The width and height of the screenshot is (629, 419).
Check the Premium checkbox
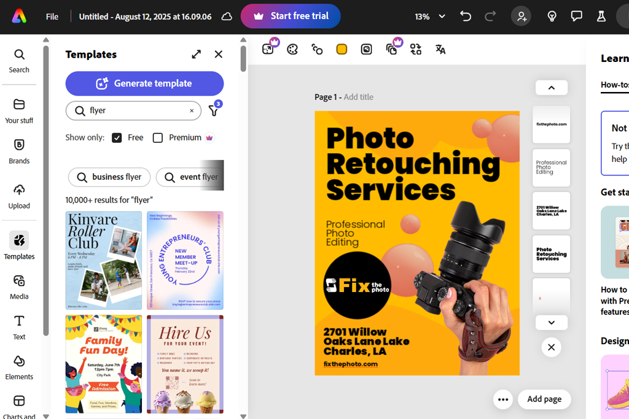coord(158,138)
